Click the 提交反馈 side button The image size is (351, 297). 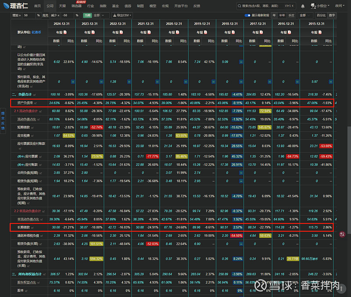[3, 121]
